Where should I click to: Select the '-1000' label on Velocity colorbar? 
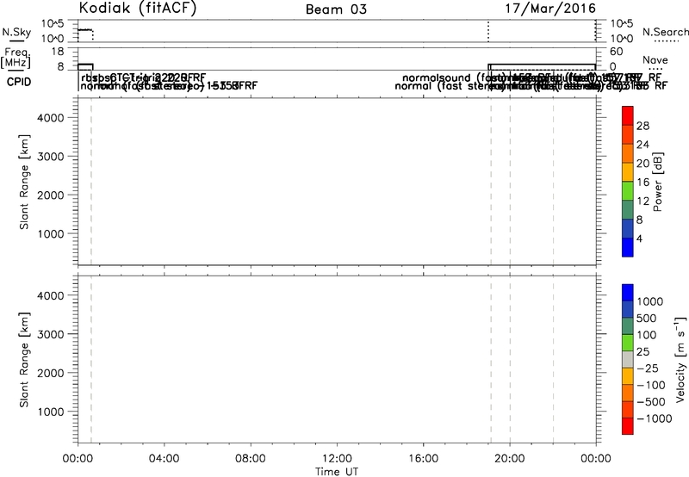click(655, 418)
